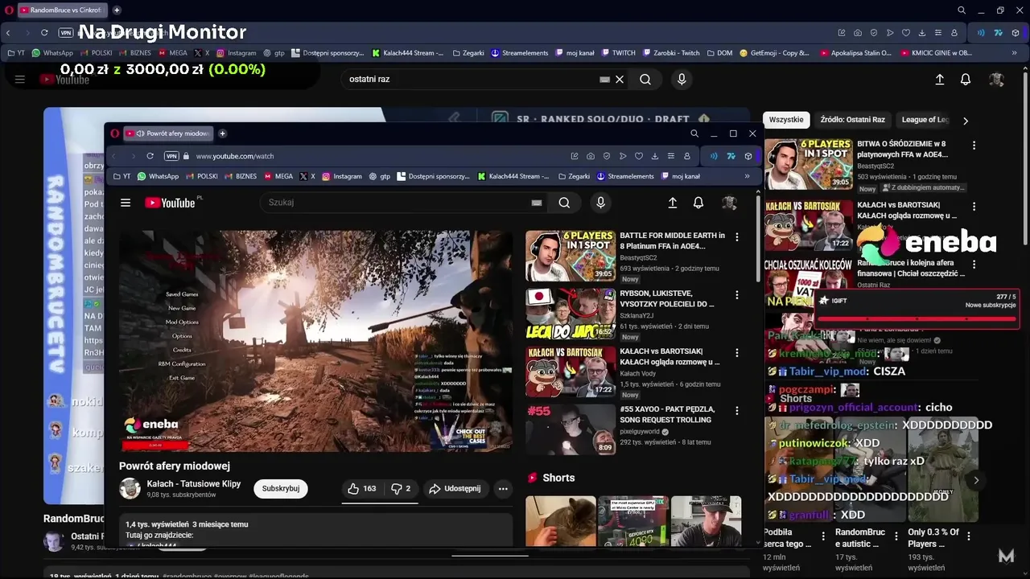Click subscription goal progress bar 277 / 5
This screenshot has height=579, width=1030.
click(x=917, y=319)
